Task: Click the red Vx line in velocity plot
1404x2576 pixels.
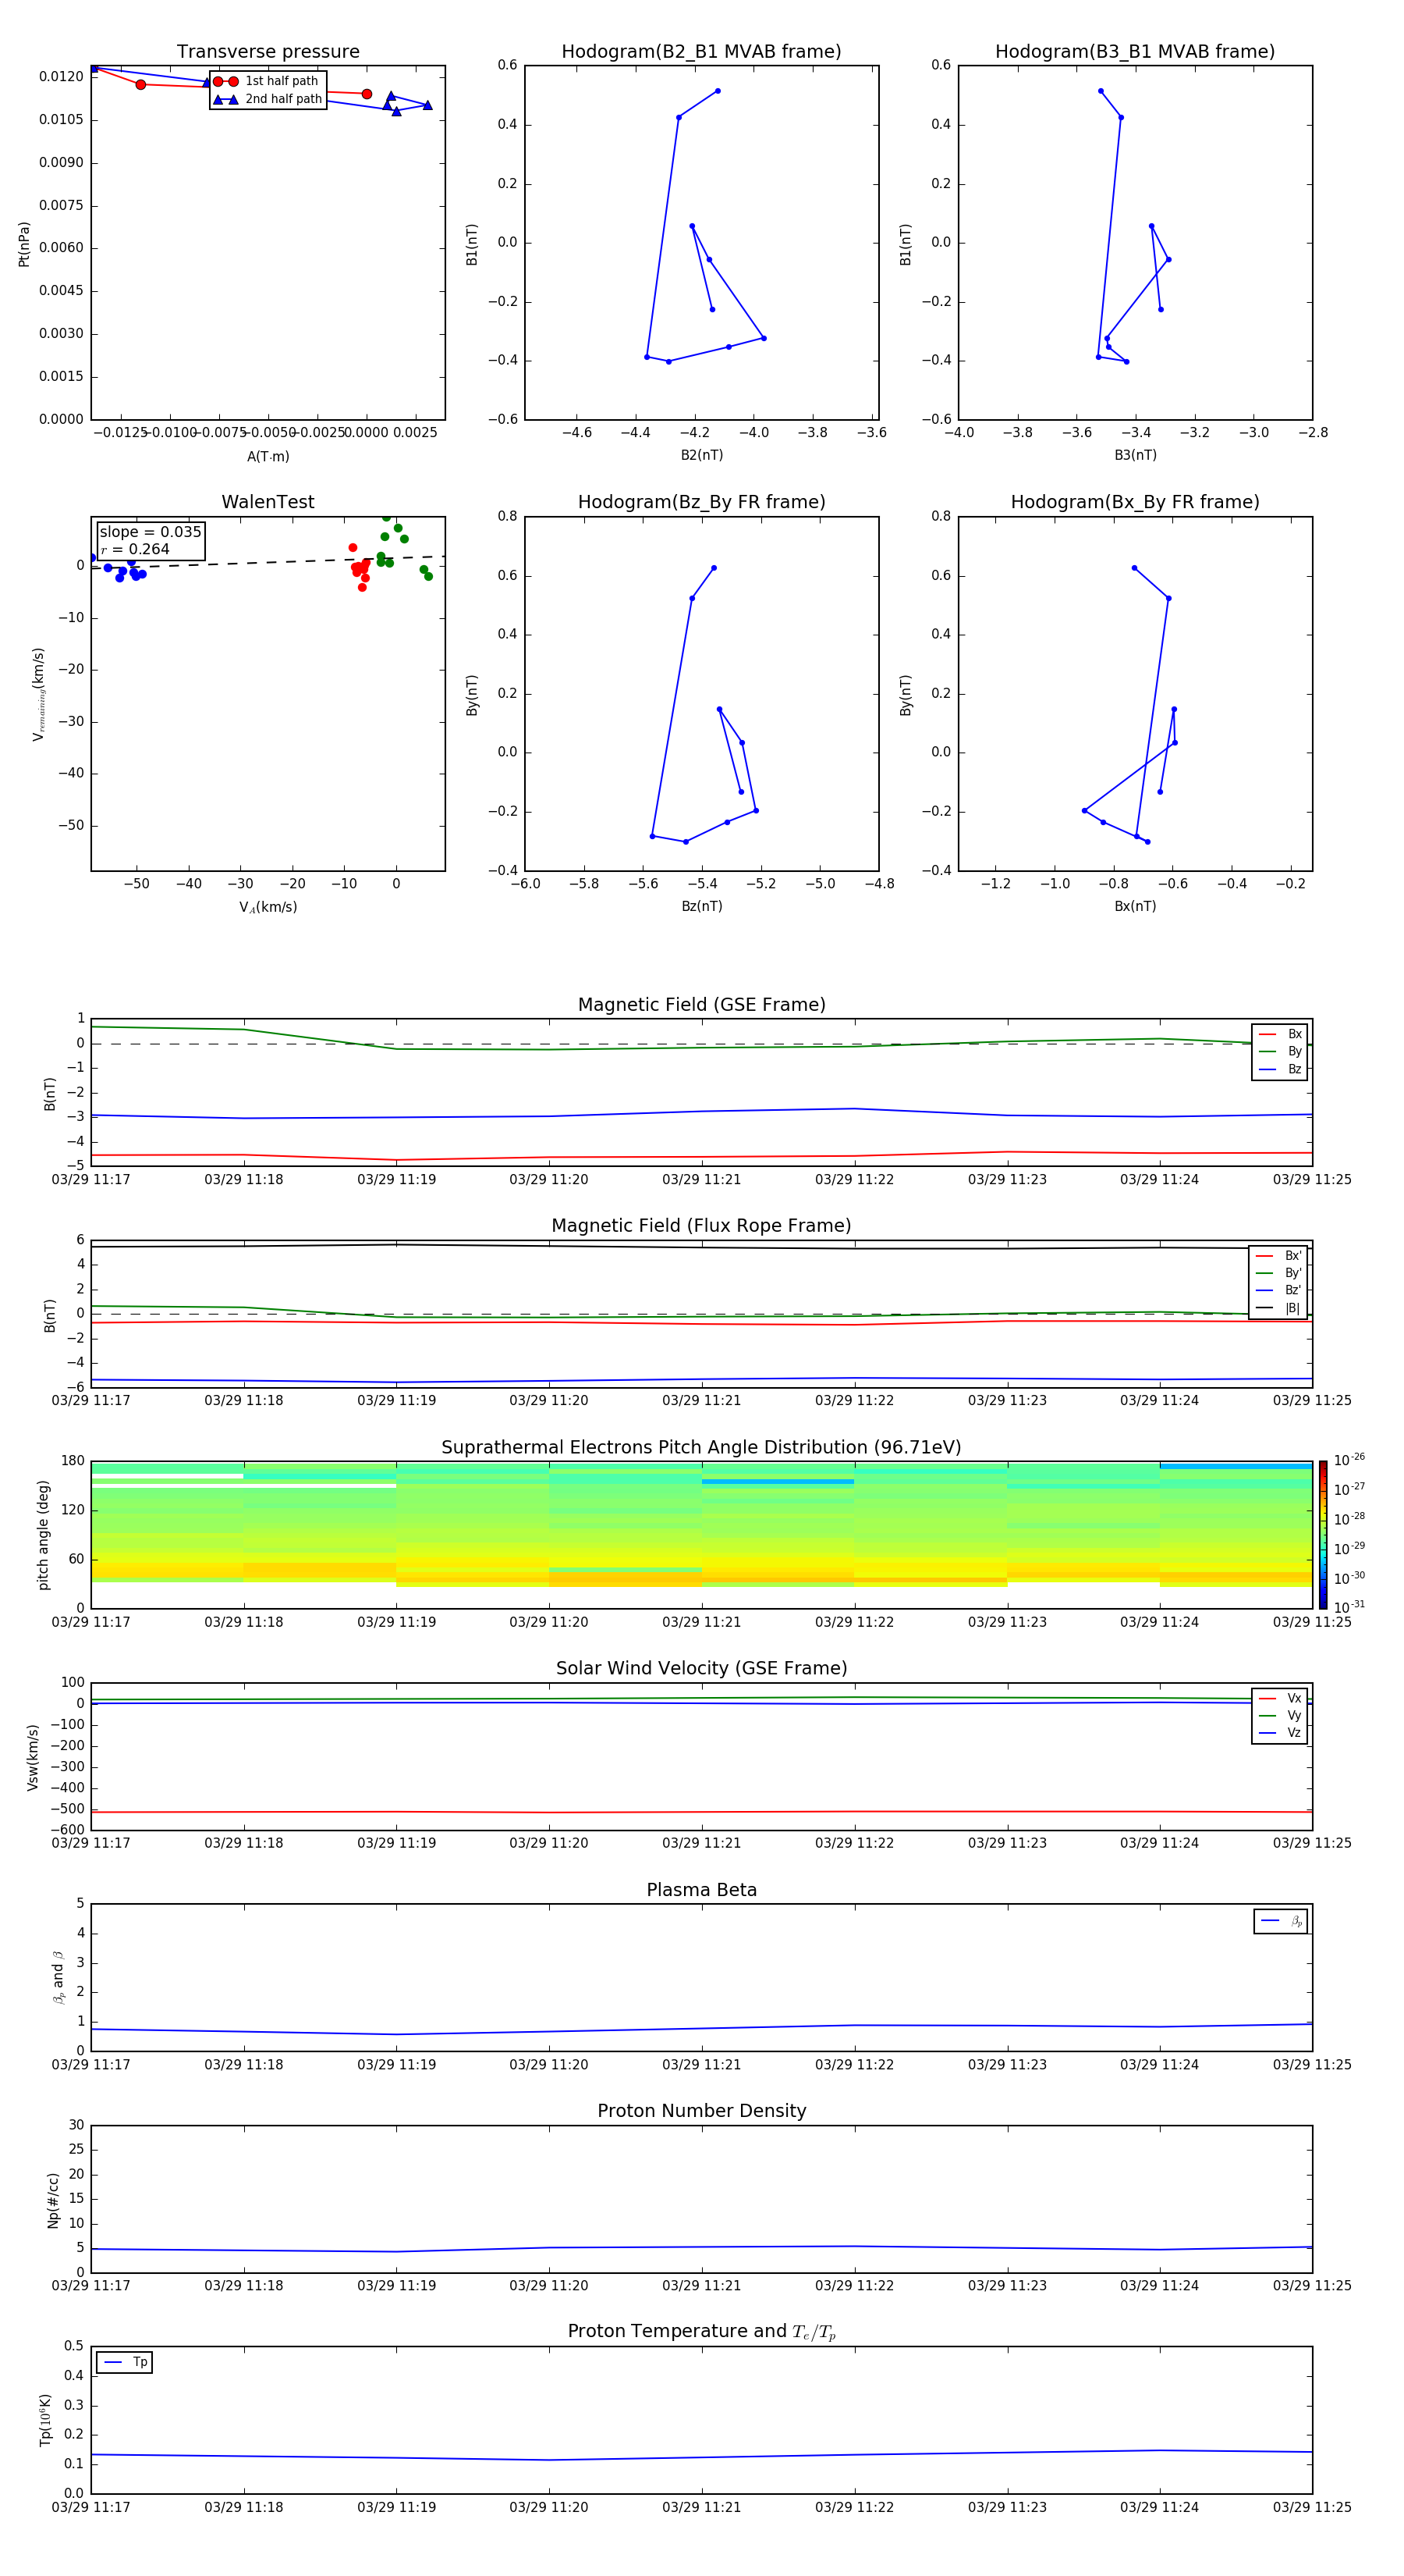Action: (x=701, y=1812)
